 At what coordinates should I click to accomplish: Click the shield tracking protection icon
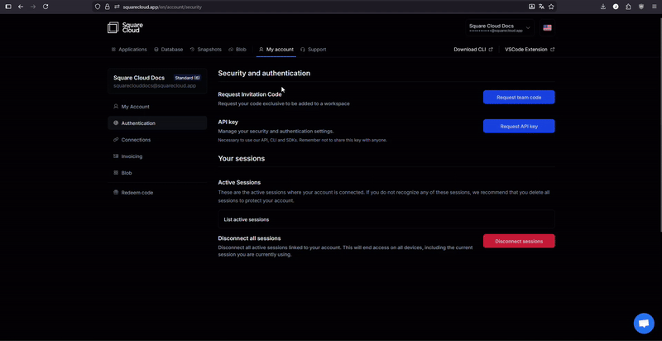tap(98, 7)
